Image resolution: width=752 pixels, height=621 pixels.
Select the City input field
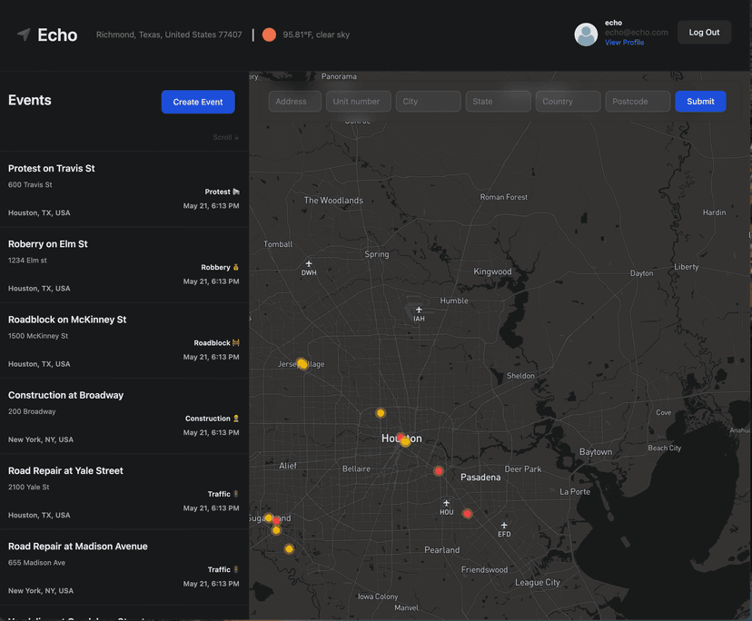coord(428,101)
